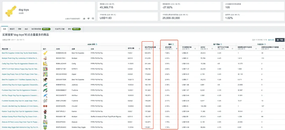285x130 pixels.
Task: Open Best Pet Supplies 2-in-1 Stuffless link
Action: tap(20, 80)
